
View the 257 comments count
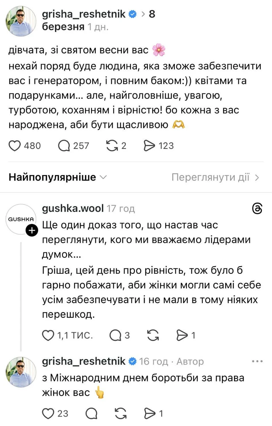point(81,146)
